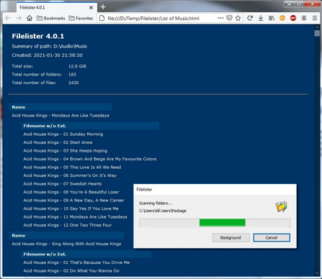322x279 pixels.
Task: Click '05 This Love Is All We Need'
Action: click(92, 168)
